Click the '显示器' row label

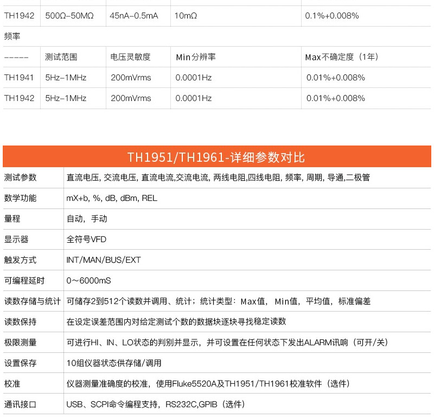16,239
